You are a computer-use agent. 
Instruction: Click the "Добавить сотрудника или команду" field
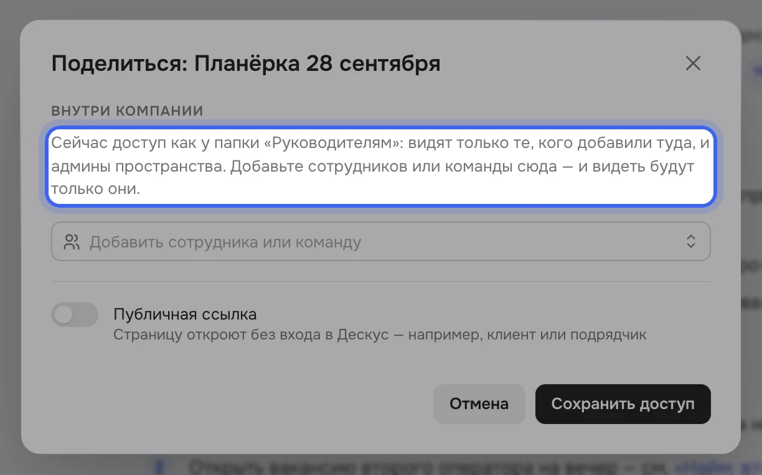[381, 241]
